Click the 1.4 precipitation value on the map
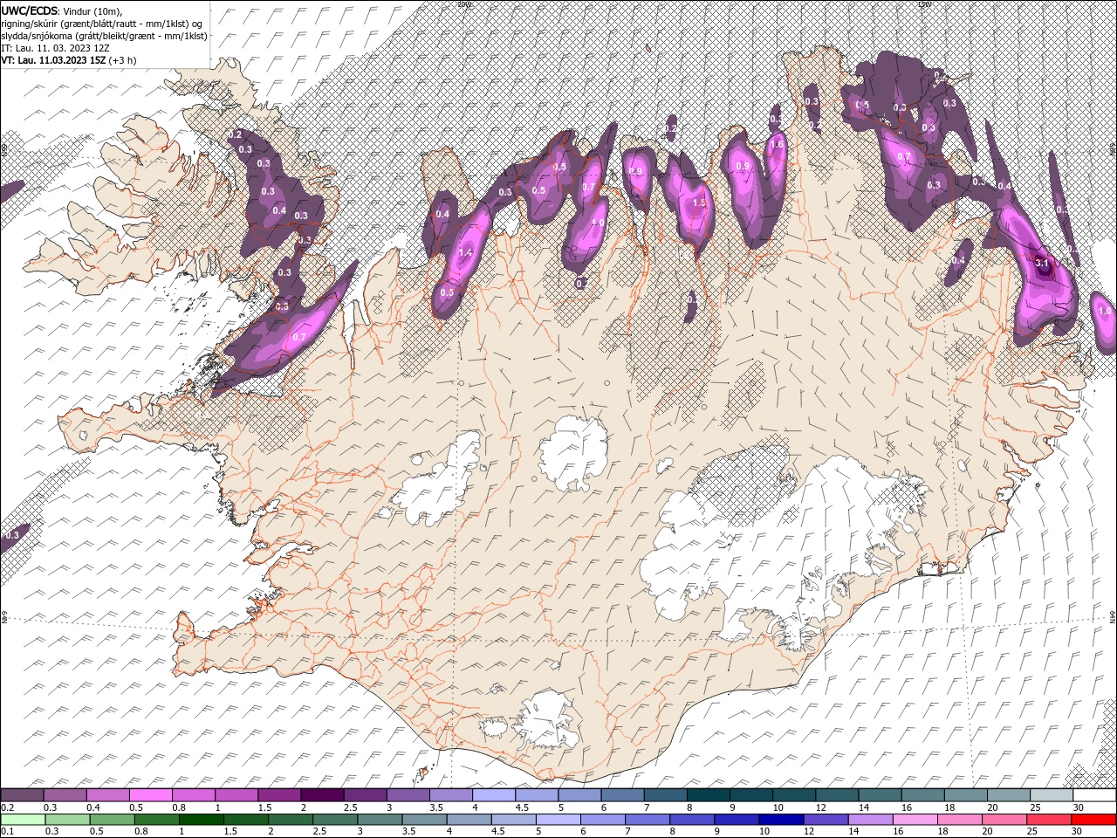Image resolution: width=1117 pixels, height=838 pixels. 466,253
